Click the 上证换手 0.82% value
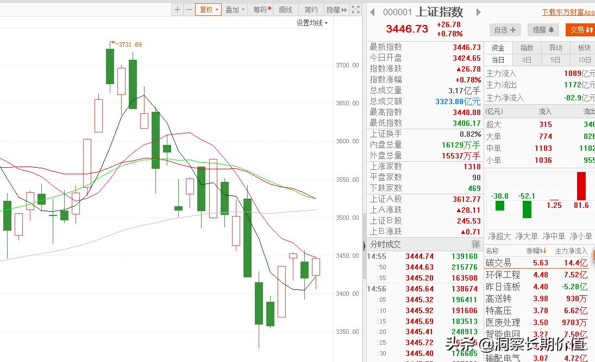This screenshot has height=362, width=595. (x=470, y=134)
